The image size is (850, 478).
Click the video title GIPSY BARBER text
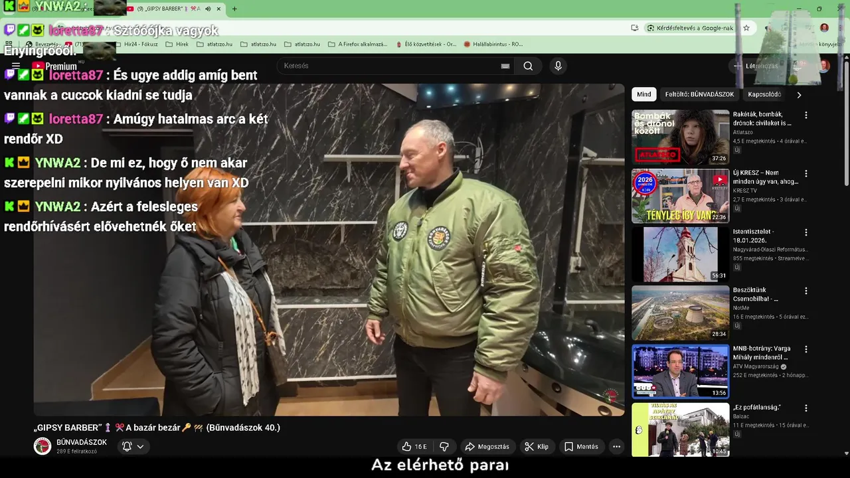pos(157,428)
